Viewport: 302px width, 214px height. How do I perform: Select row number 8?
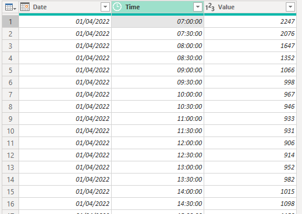pos(10,106)
